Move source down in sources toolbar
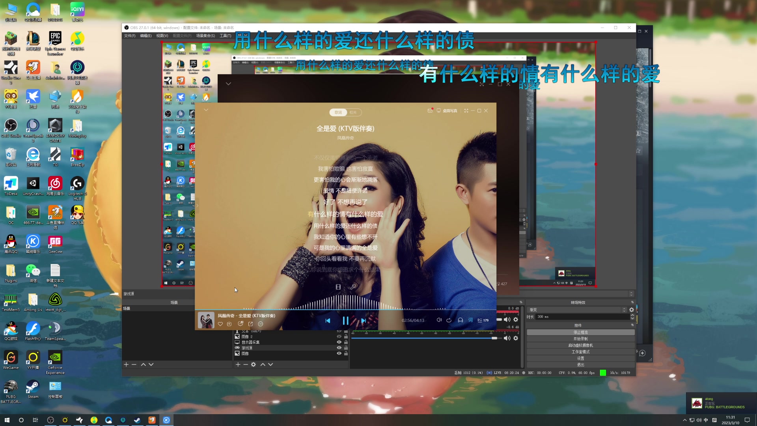This screenshot has height=426, width=757. coord(270,364)
